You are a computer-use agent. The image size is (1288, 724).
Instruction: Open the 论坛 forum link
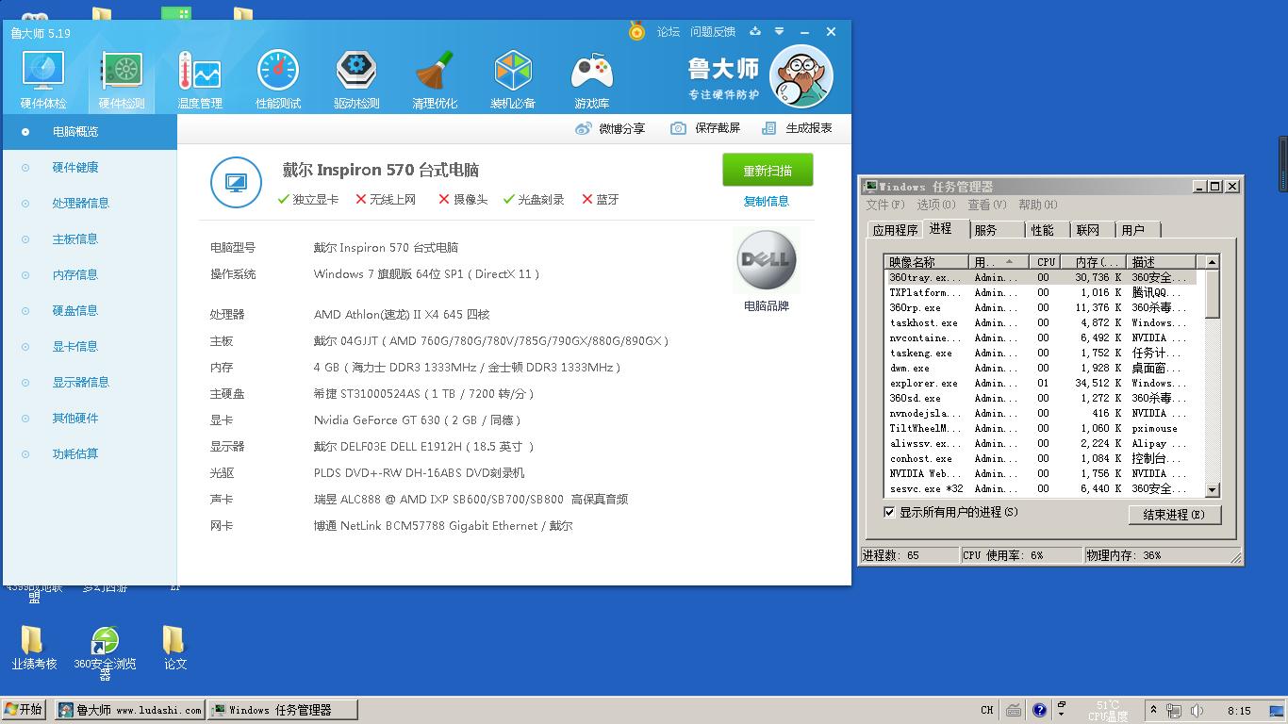tap(669, 31)
